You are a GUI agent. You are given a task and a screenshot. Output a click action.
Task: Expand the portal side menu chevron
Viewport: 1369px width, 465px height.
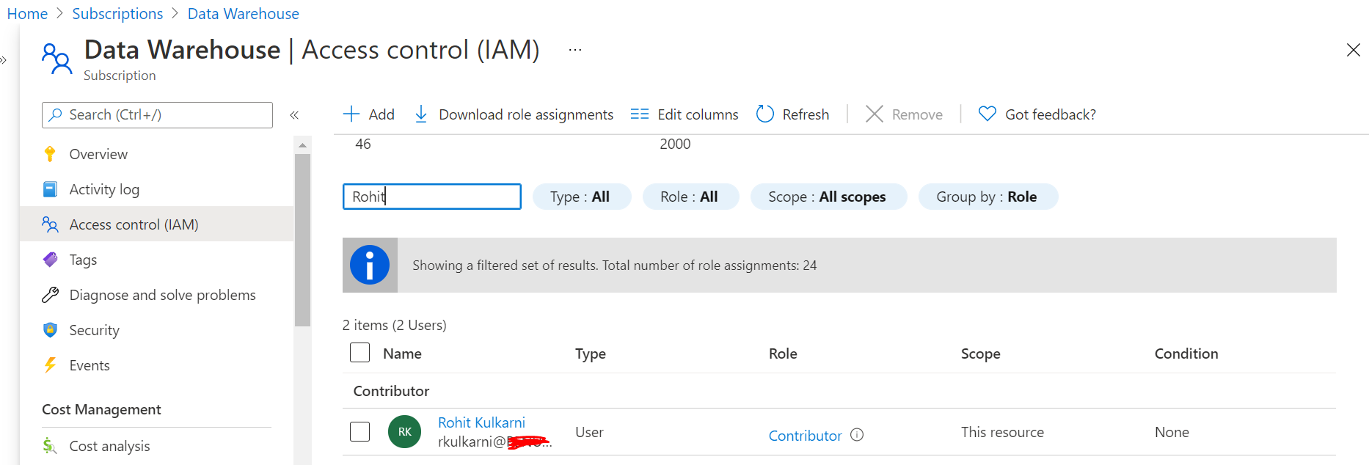[x=4, y=60]
